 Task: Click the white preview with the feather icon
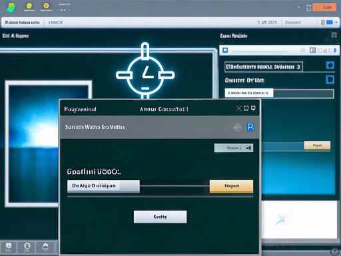[x=299, y=219]
